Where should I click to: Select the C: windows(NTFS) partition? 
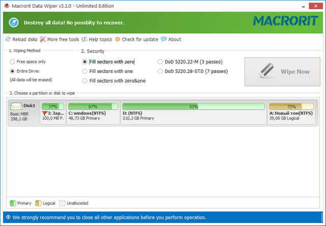tap(93, 113)
